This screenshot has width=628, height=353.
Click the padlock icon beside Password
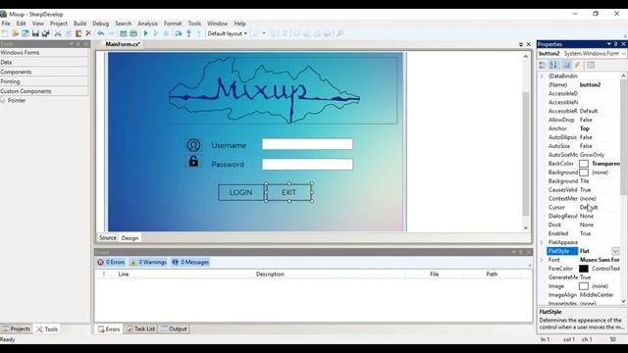[x=193, y=161]
